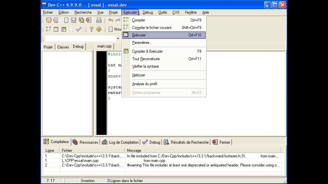328x184 pixels.
Task: Click the Redo arrow icon
Action: 118,20
